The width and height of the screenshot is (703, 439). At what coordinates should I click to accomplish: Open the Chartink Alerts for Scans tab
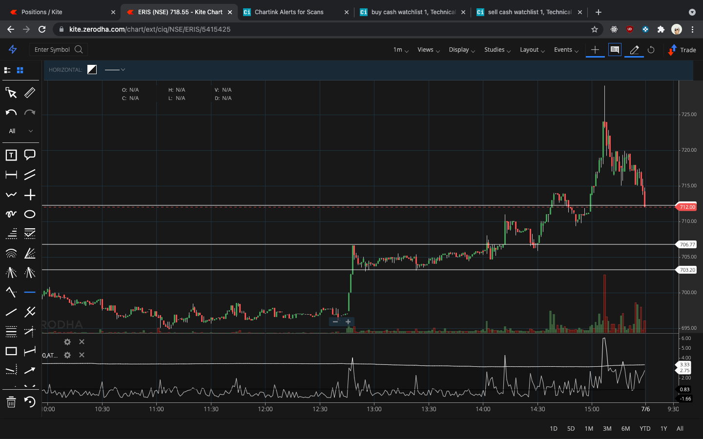click(x=288, y=12)
